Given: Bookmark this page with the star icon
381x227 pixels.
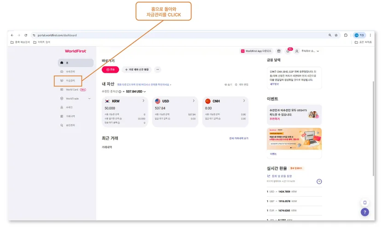Looking at the screenshot, I should point(336,35).
